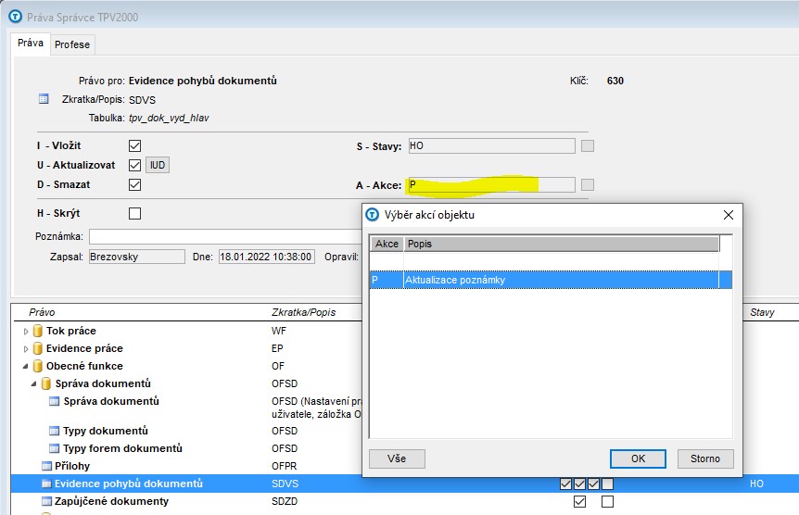
Task: Click the Typy forem dokumentů table icon
Action: tap(54, 449)
